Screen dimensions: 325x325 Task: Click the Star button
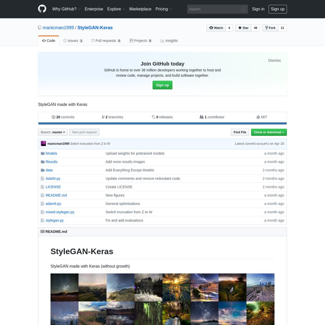[243, 28]
